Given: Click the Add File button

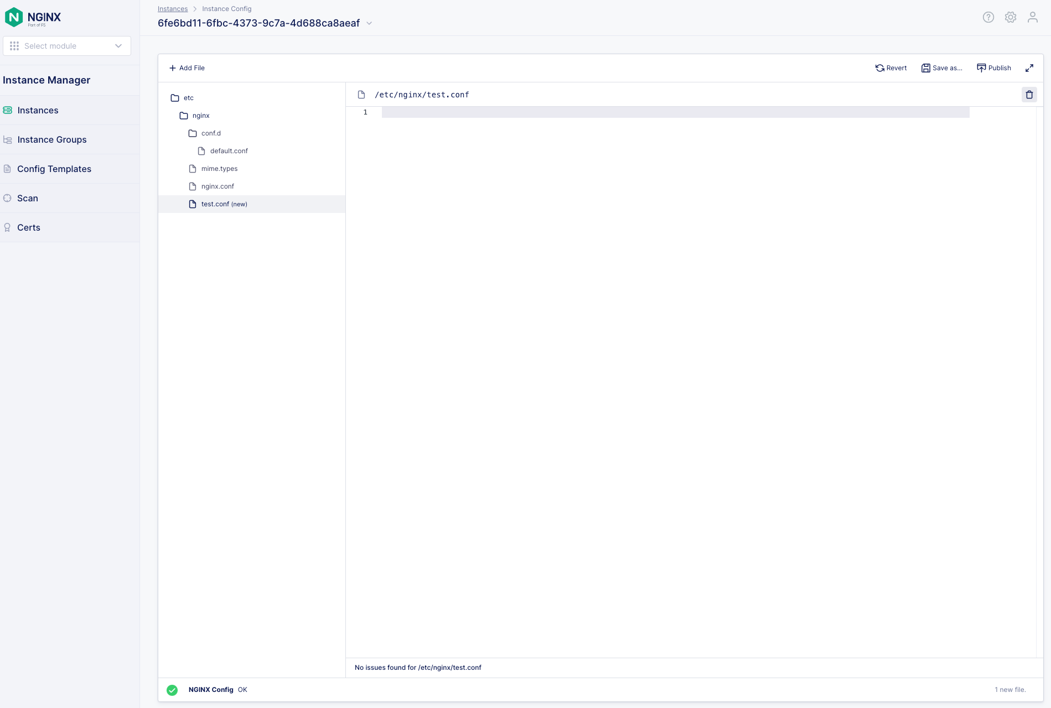Looking at the screenshot, I should (x=187, y=68).
